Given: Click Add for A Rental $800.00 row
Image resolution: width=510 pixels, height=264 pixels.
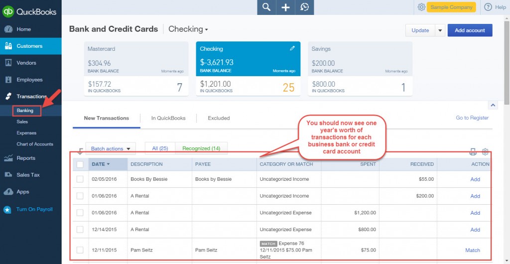Looking at the screenshot, I should [x=475, y=230].
